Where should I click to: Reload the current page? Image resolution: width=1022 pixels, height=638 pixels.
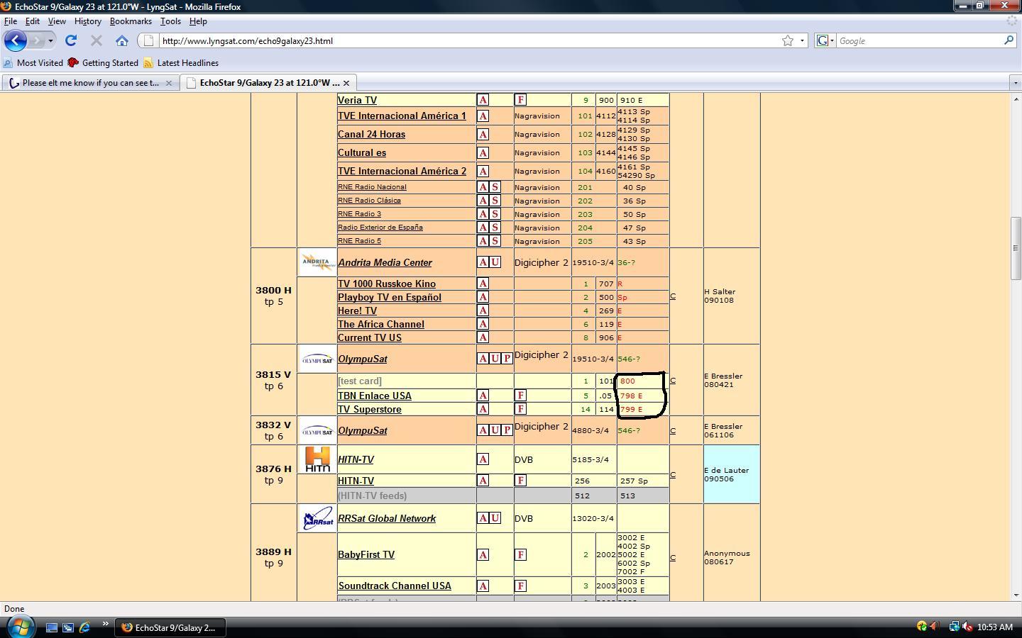[x=71, y=40]
